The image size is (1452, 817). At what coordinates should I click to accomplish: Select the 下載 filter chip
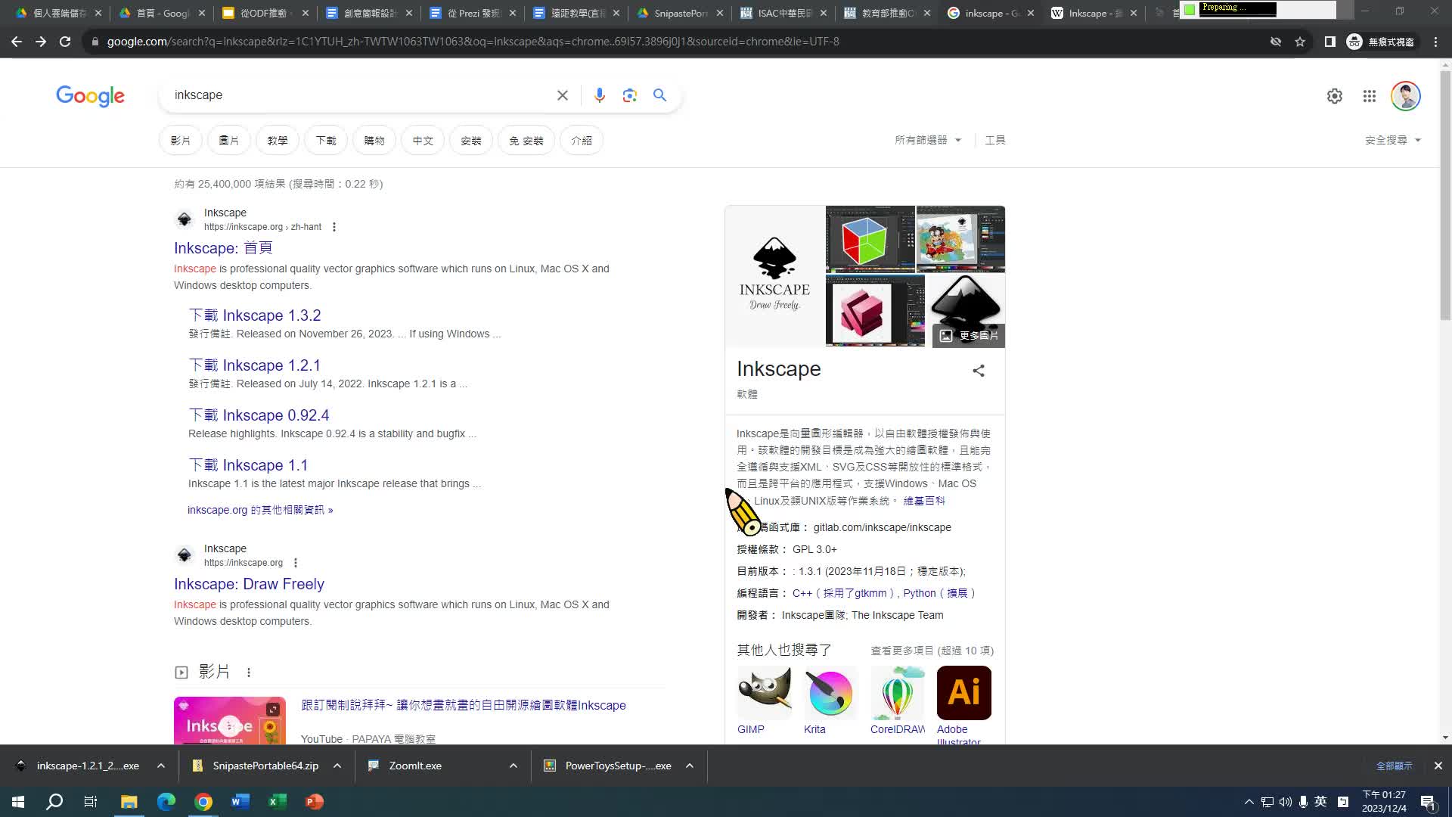tap(326, 141)
